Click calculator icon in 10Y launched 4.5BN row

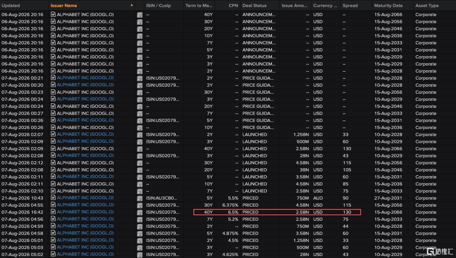tap(140, 184)
